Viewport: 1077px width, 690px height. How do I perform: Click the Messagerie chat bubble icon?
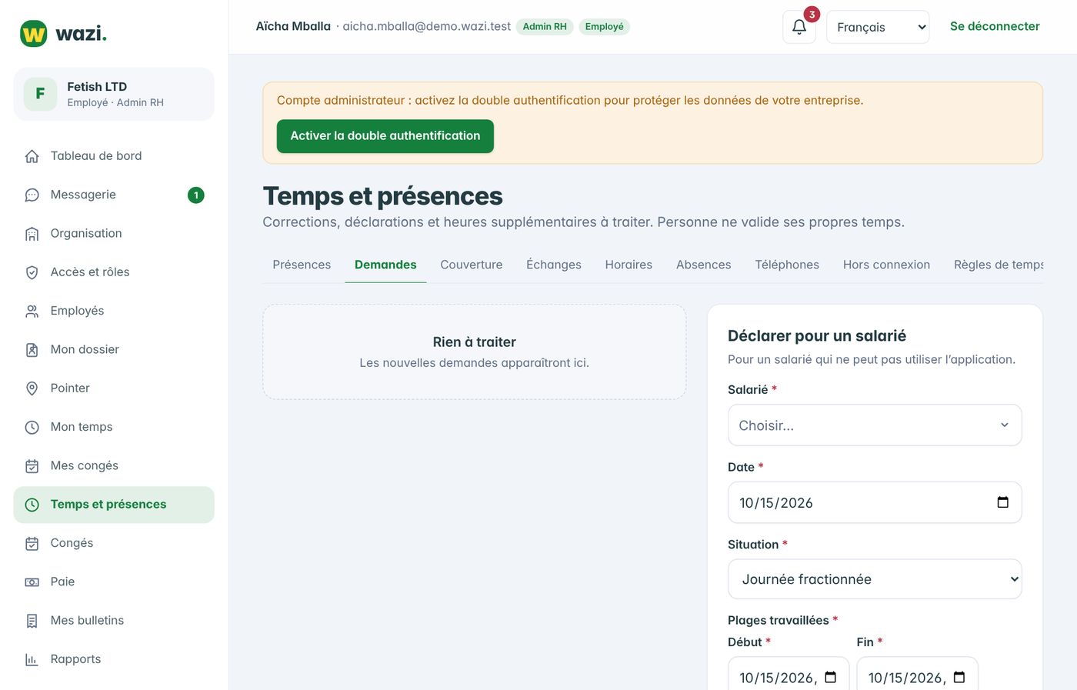point(32,195)
